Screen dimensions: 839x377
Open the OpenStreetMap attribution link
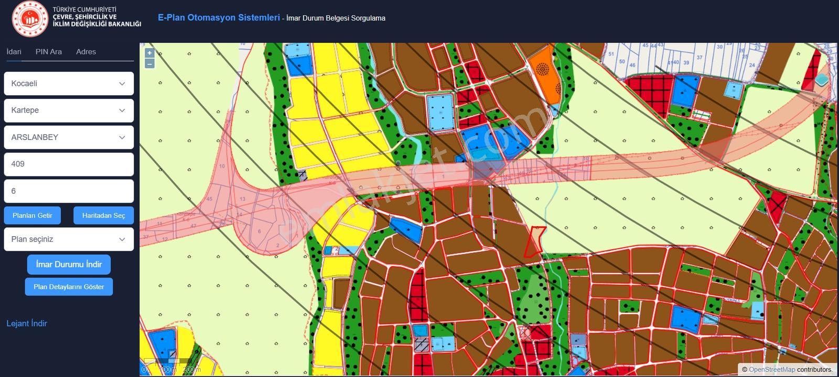pyautogui.click(x=772, y=370)
